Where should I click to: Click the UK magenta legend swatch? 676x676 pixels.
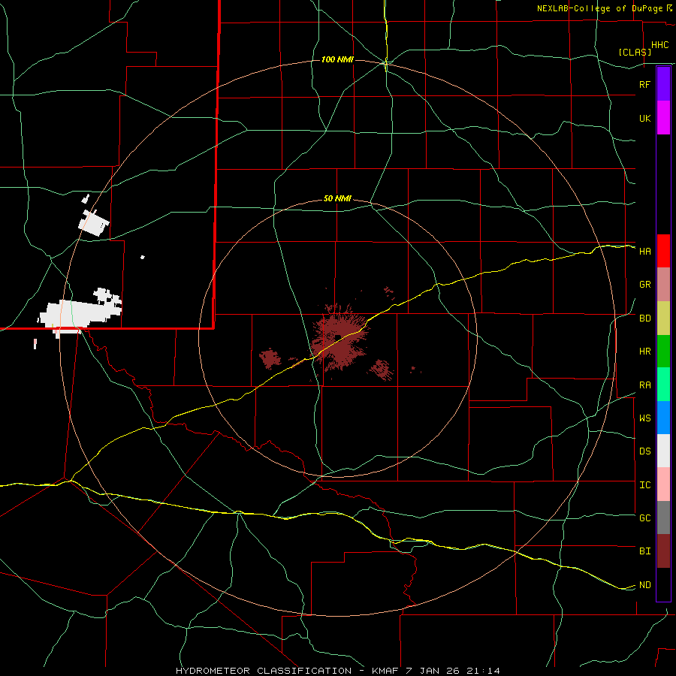663,118
